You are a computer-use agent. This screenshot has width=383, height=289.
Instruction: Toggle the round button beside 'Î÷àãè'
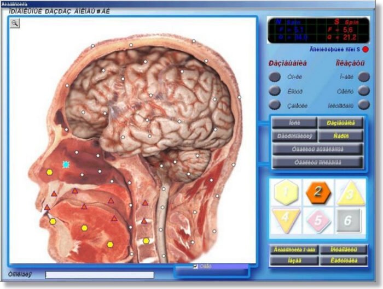tap(364, 76)
